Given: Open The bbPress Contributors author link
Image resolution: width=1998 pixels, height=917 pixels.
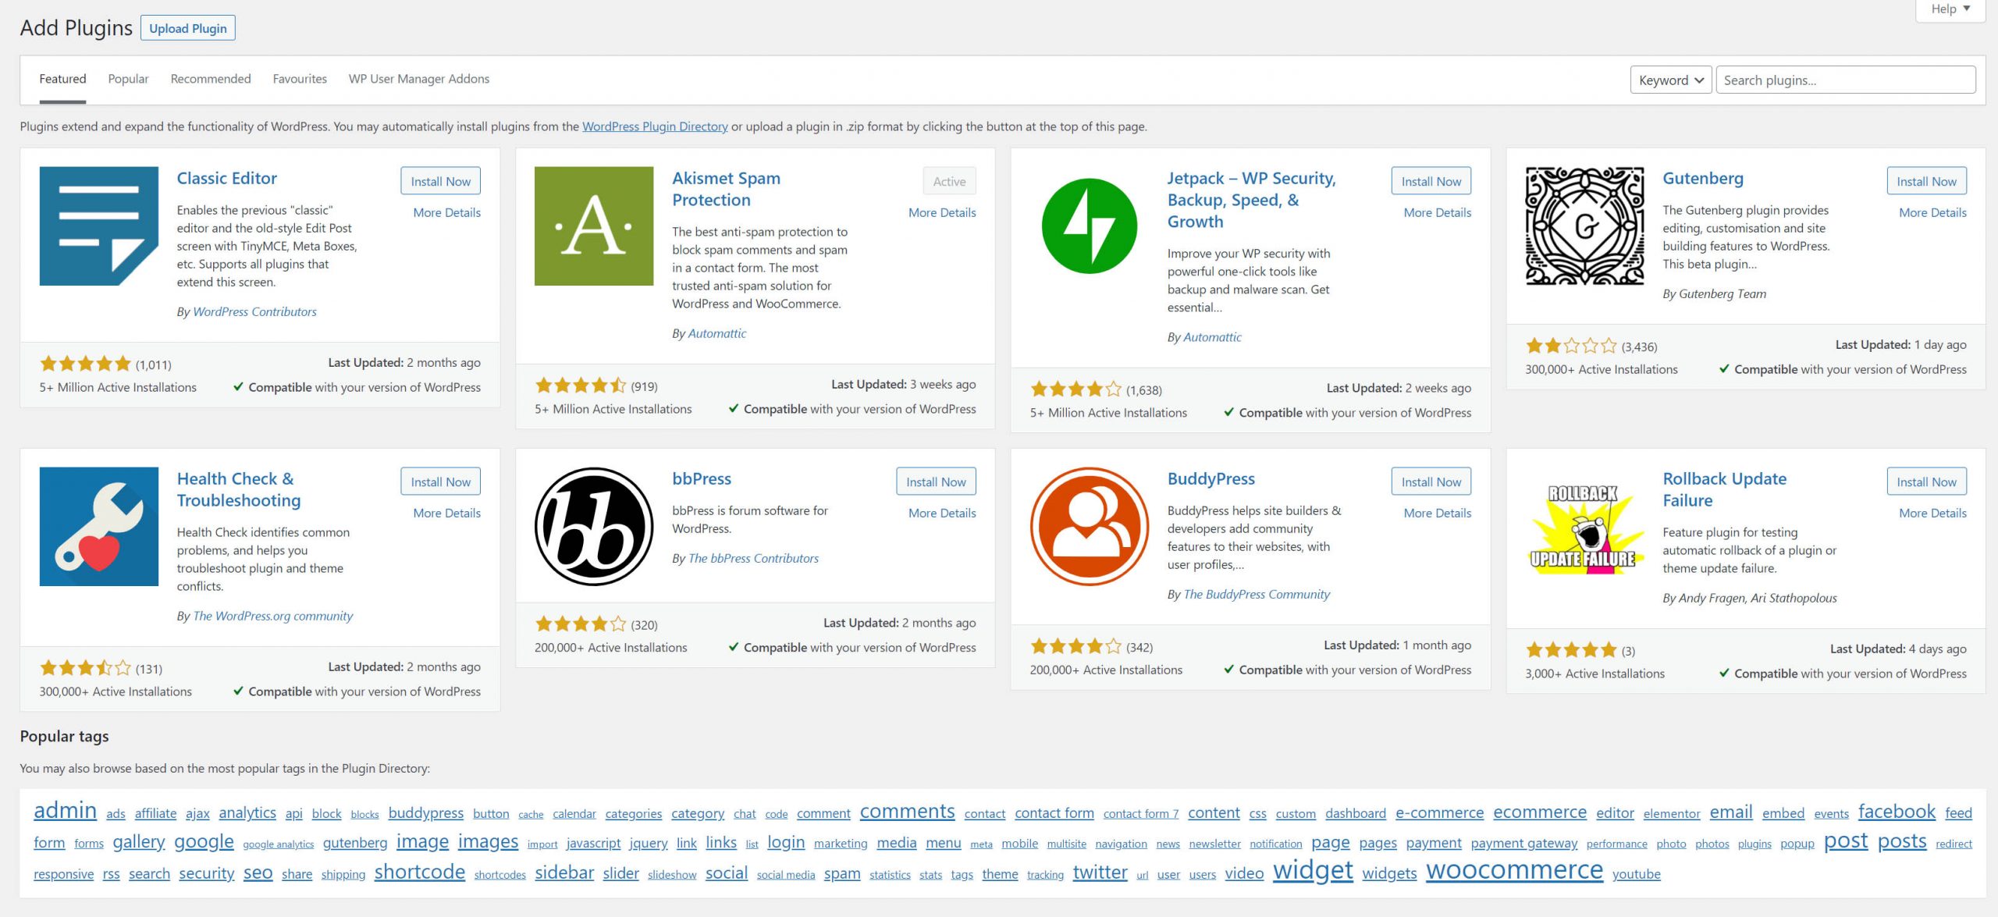Looking at the screenshot, I should click(753, 558).
